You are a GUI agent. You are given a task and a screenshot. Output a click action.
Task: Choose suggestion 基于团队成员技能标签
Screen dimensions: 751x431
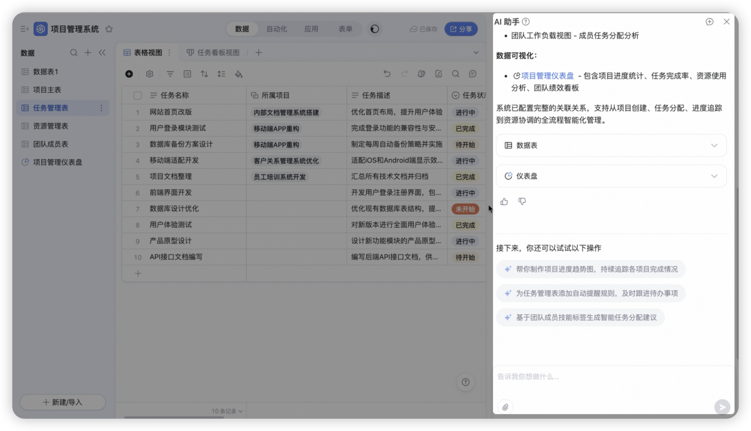coord(580,318)
